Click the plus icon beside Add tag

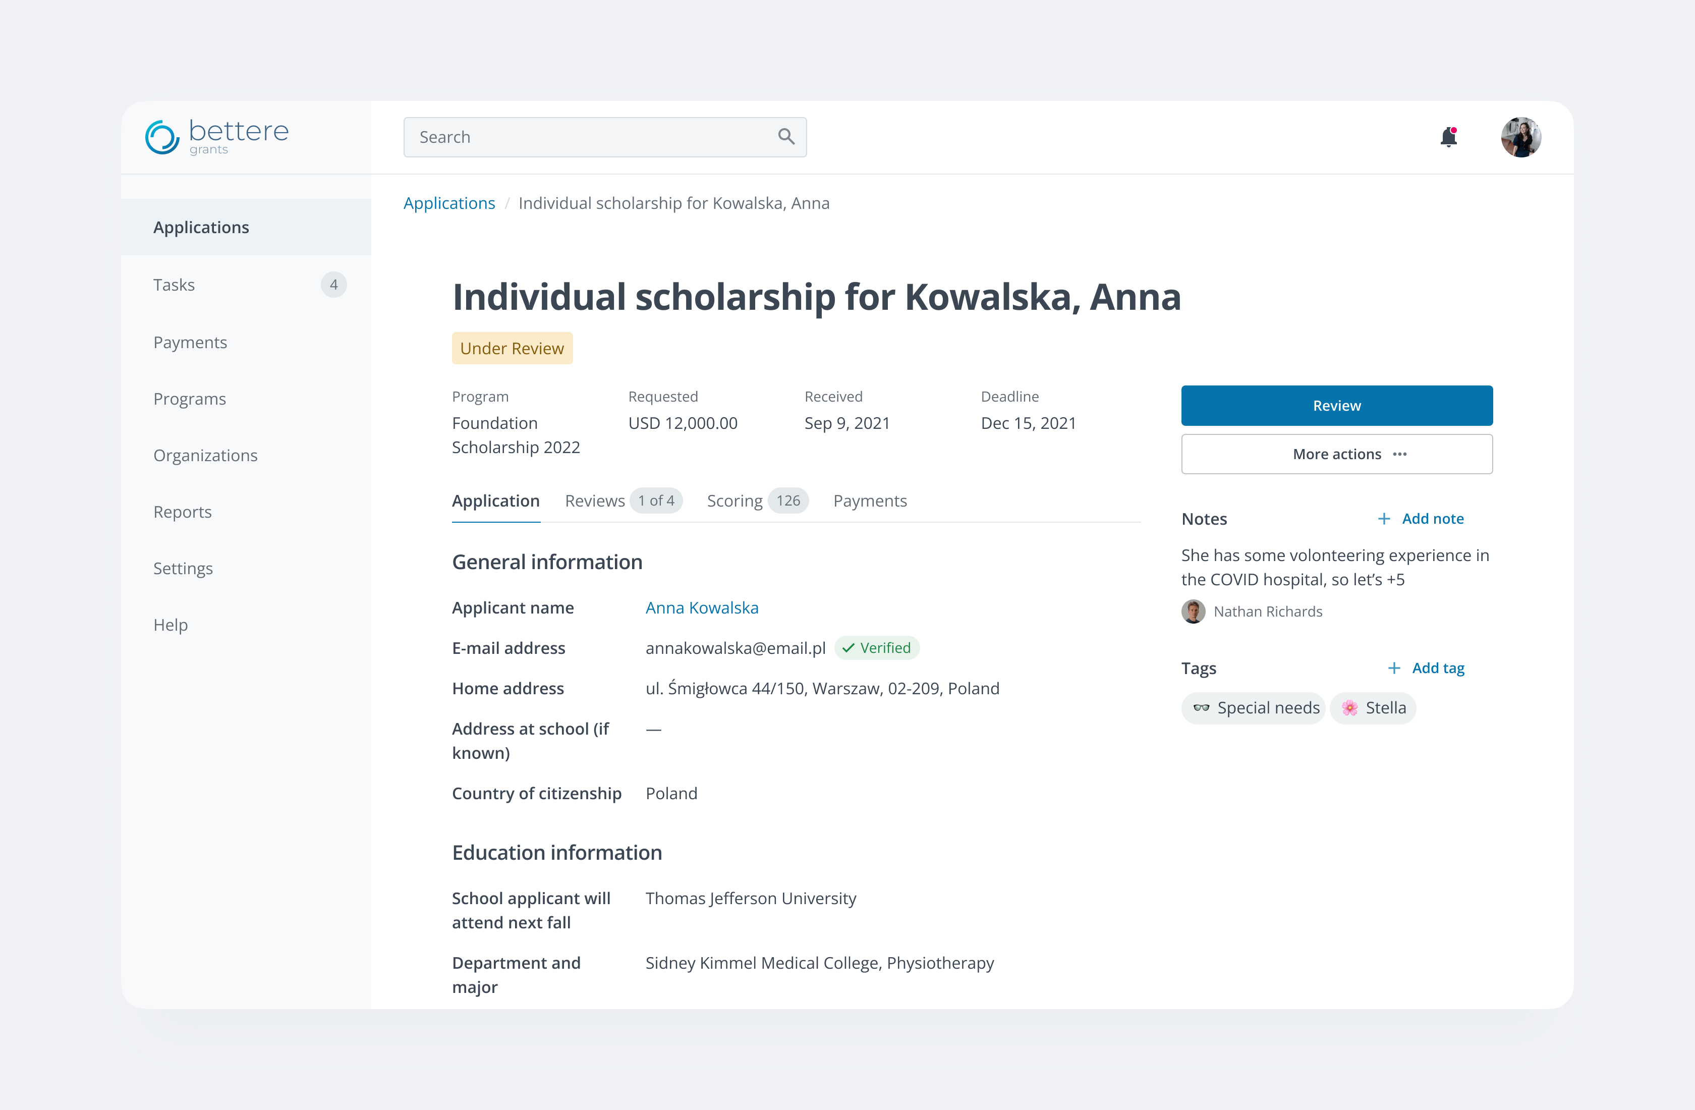click(x=1394, y=668)
